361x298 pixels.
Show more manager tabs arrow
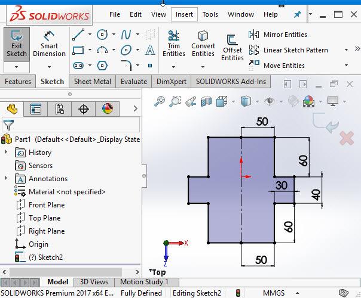tap(135, 108)
